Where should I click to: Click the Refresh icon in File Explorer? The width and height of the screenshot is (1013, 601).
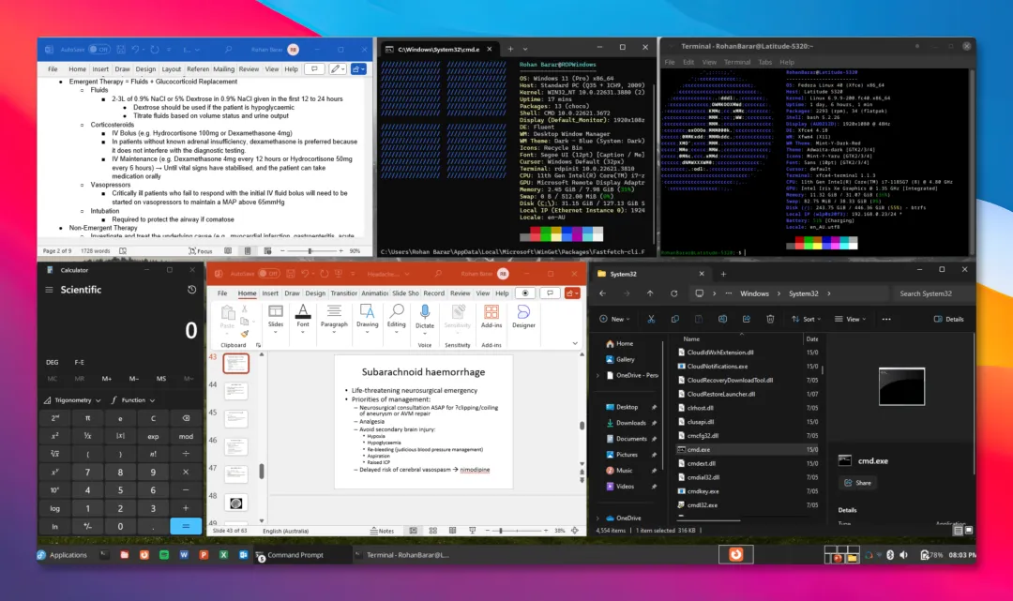click(673, 293)
